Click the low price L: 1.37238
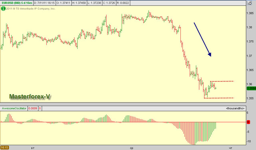This screenshot has width=256, height=150. (94, 3)
